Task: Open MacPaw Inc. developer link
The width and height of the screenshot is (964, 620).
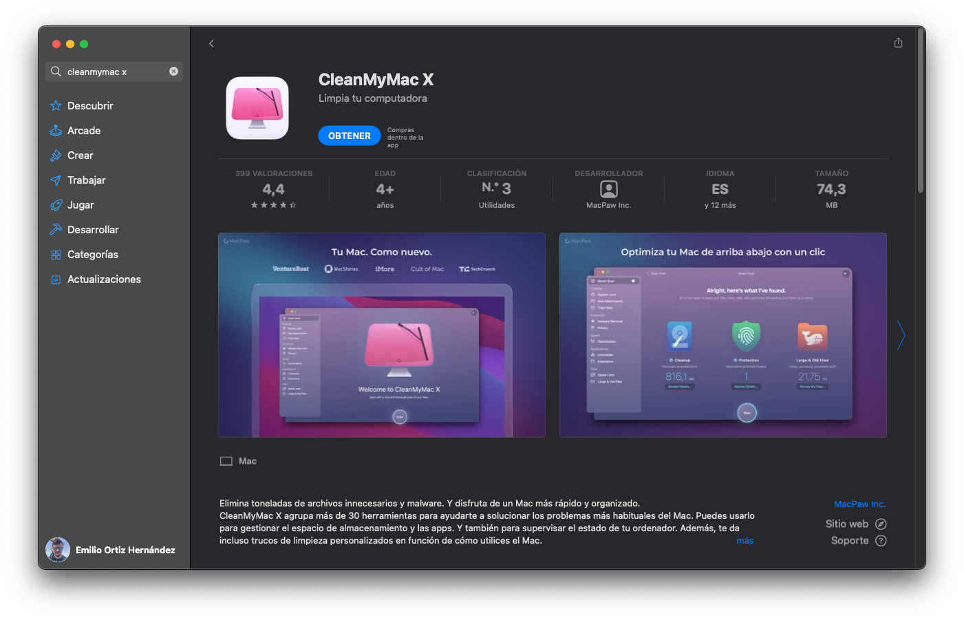Action: (x=859, y=504)
